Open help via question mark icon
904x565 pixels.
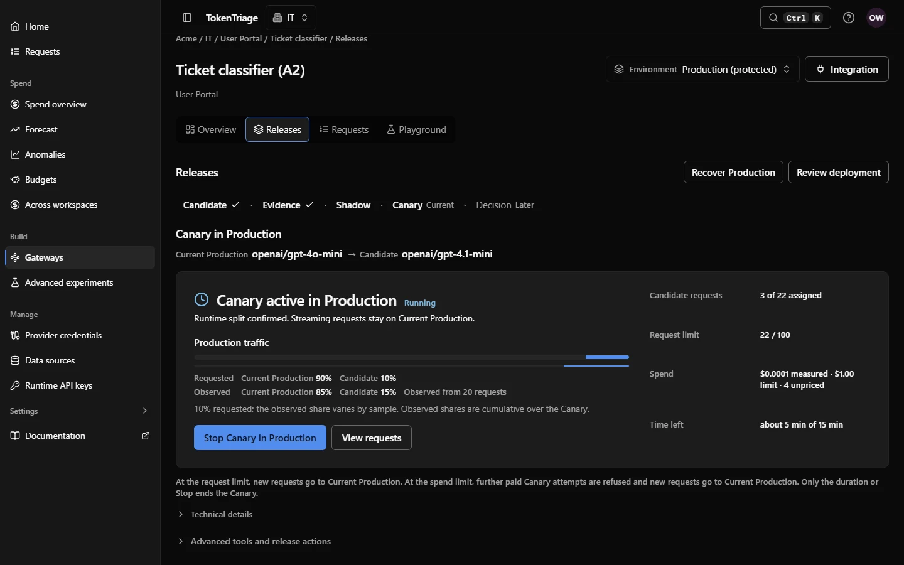[x=849, y=18]
